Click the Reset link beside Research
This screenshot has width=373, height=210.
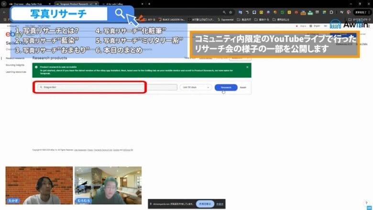pyautogui.click(x=243, y=88)
